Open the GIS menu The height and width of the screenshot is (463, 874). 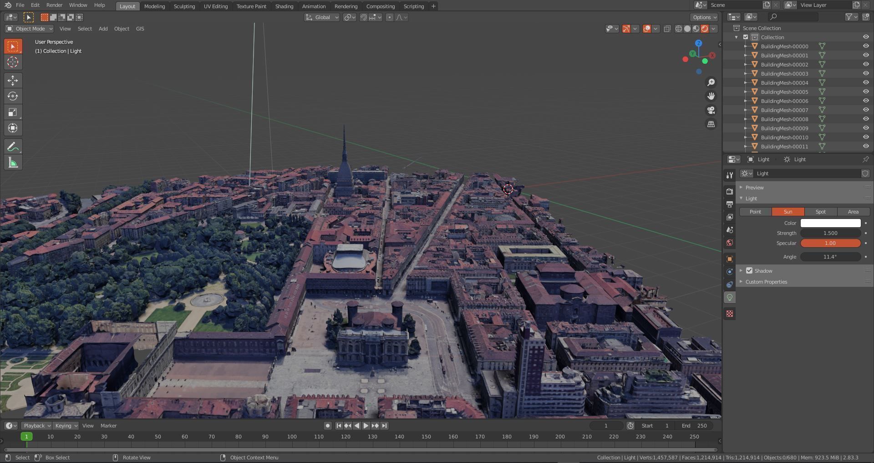point(140,29)
